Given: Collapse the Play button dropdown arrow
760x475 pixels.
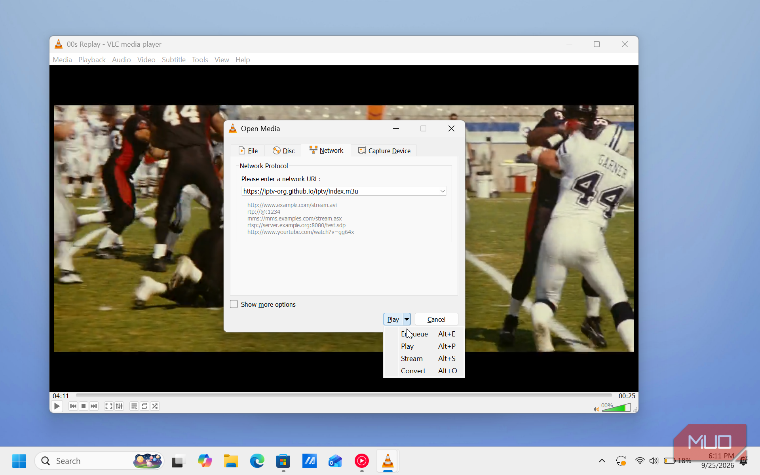Looking at the screenshot, I should coord(407,319).
